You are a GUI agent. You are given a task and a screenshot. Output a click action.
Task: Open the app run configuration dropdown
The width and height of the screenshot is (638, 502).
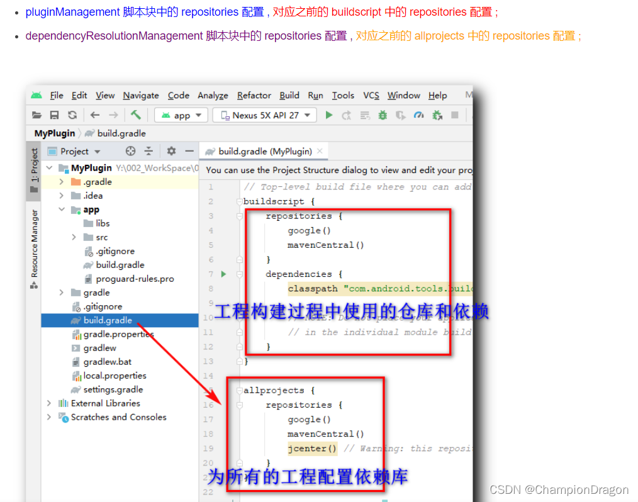181,115
